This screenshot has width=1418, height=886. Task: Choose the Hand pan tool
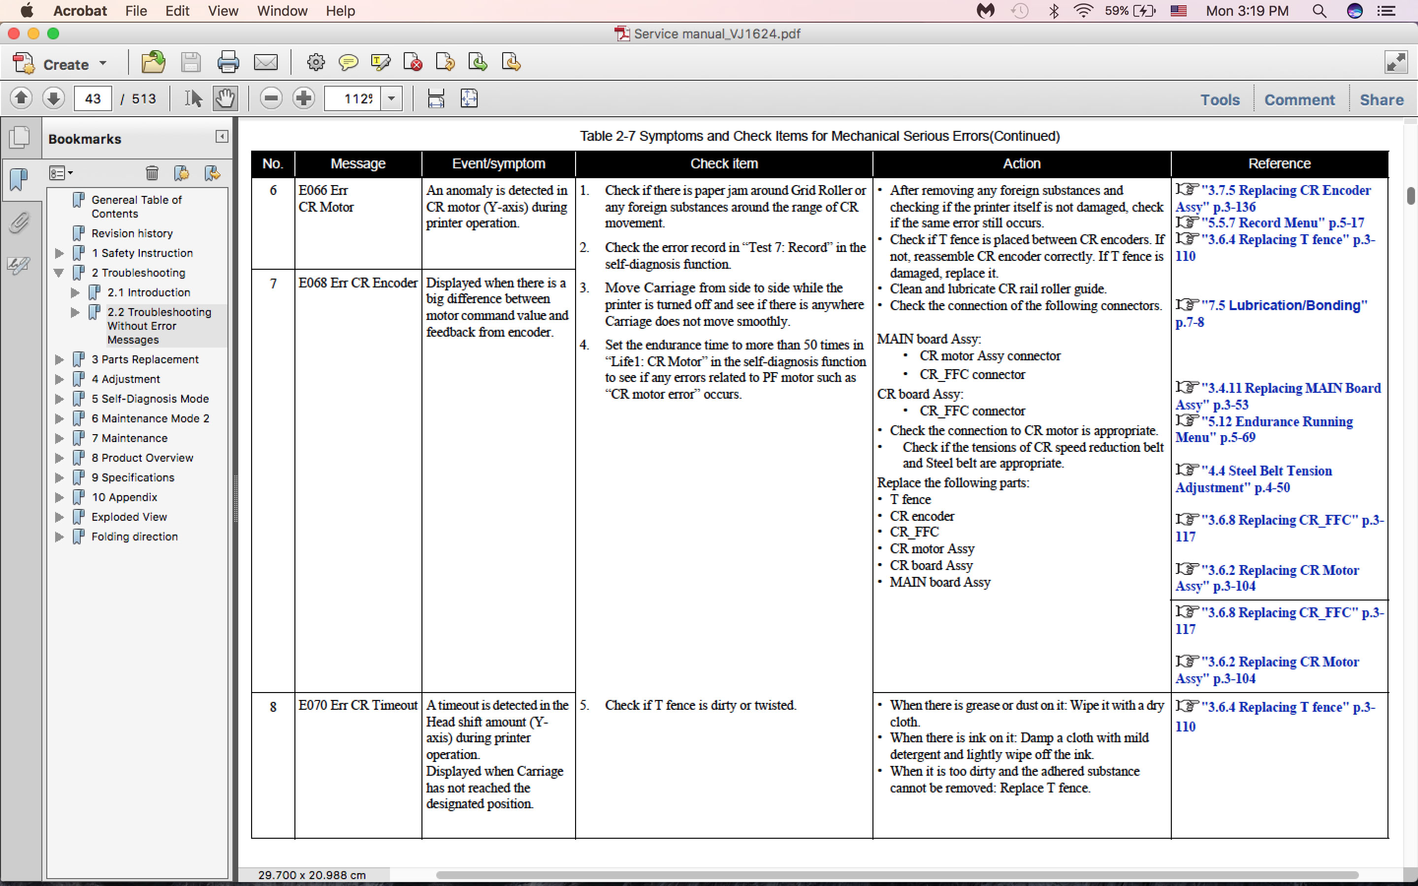(226, 98)
